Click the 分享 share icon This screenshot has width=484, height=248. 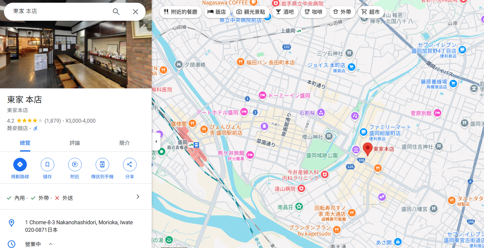coord(130,164)
